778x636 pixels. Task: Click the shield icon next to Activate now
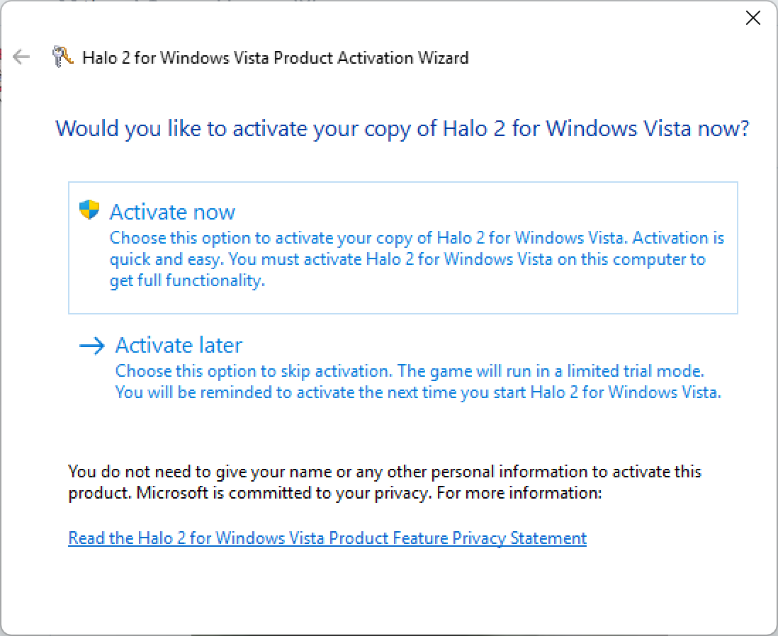click(89, 210)
